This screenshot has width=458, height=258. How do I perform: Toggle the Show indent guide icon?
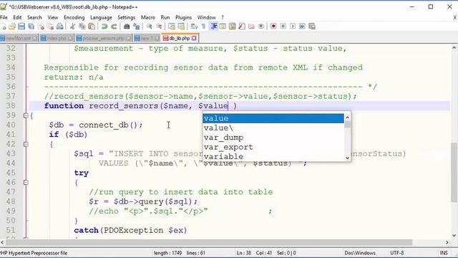point(213,27)
